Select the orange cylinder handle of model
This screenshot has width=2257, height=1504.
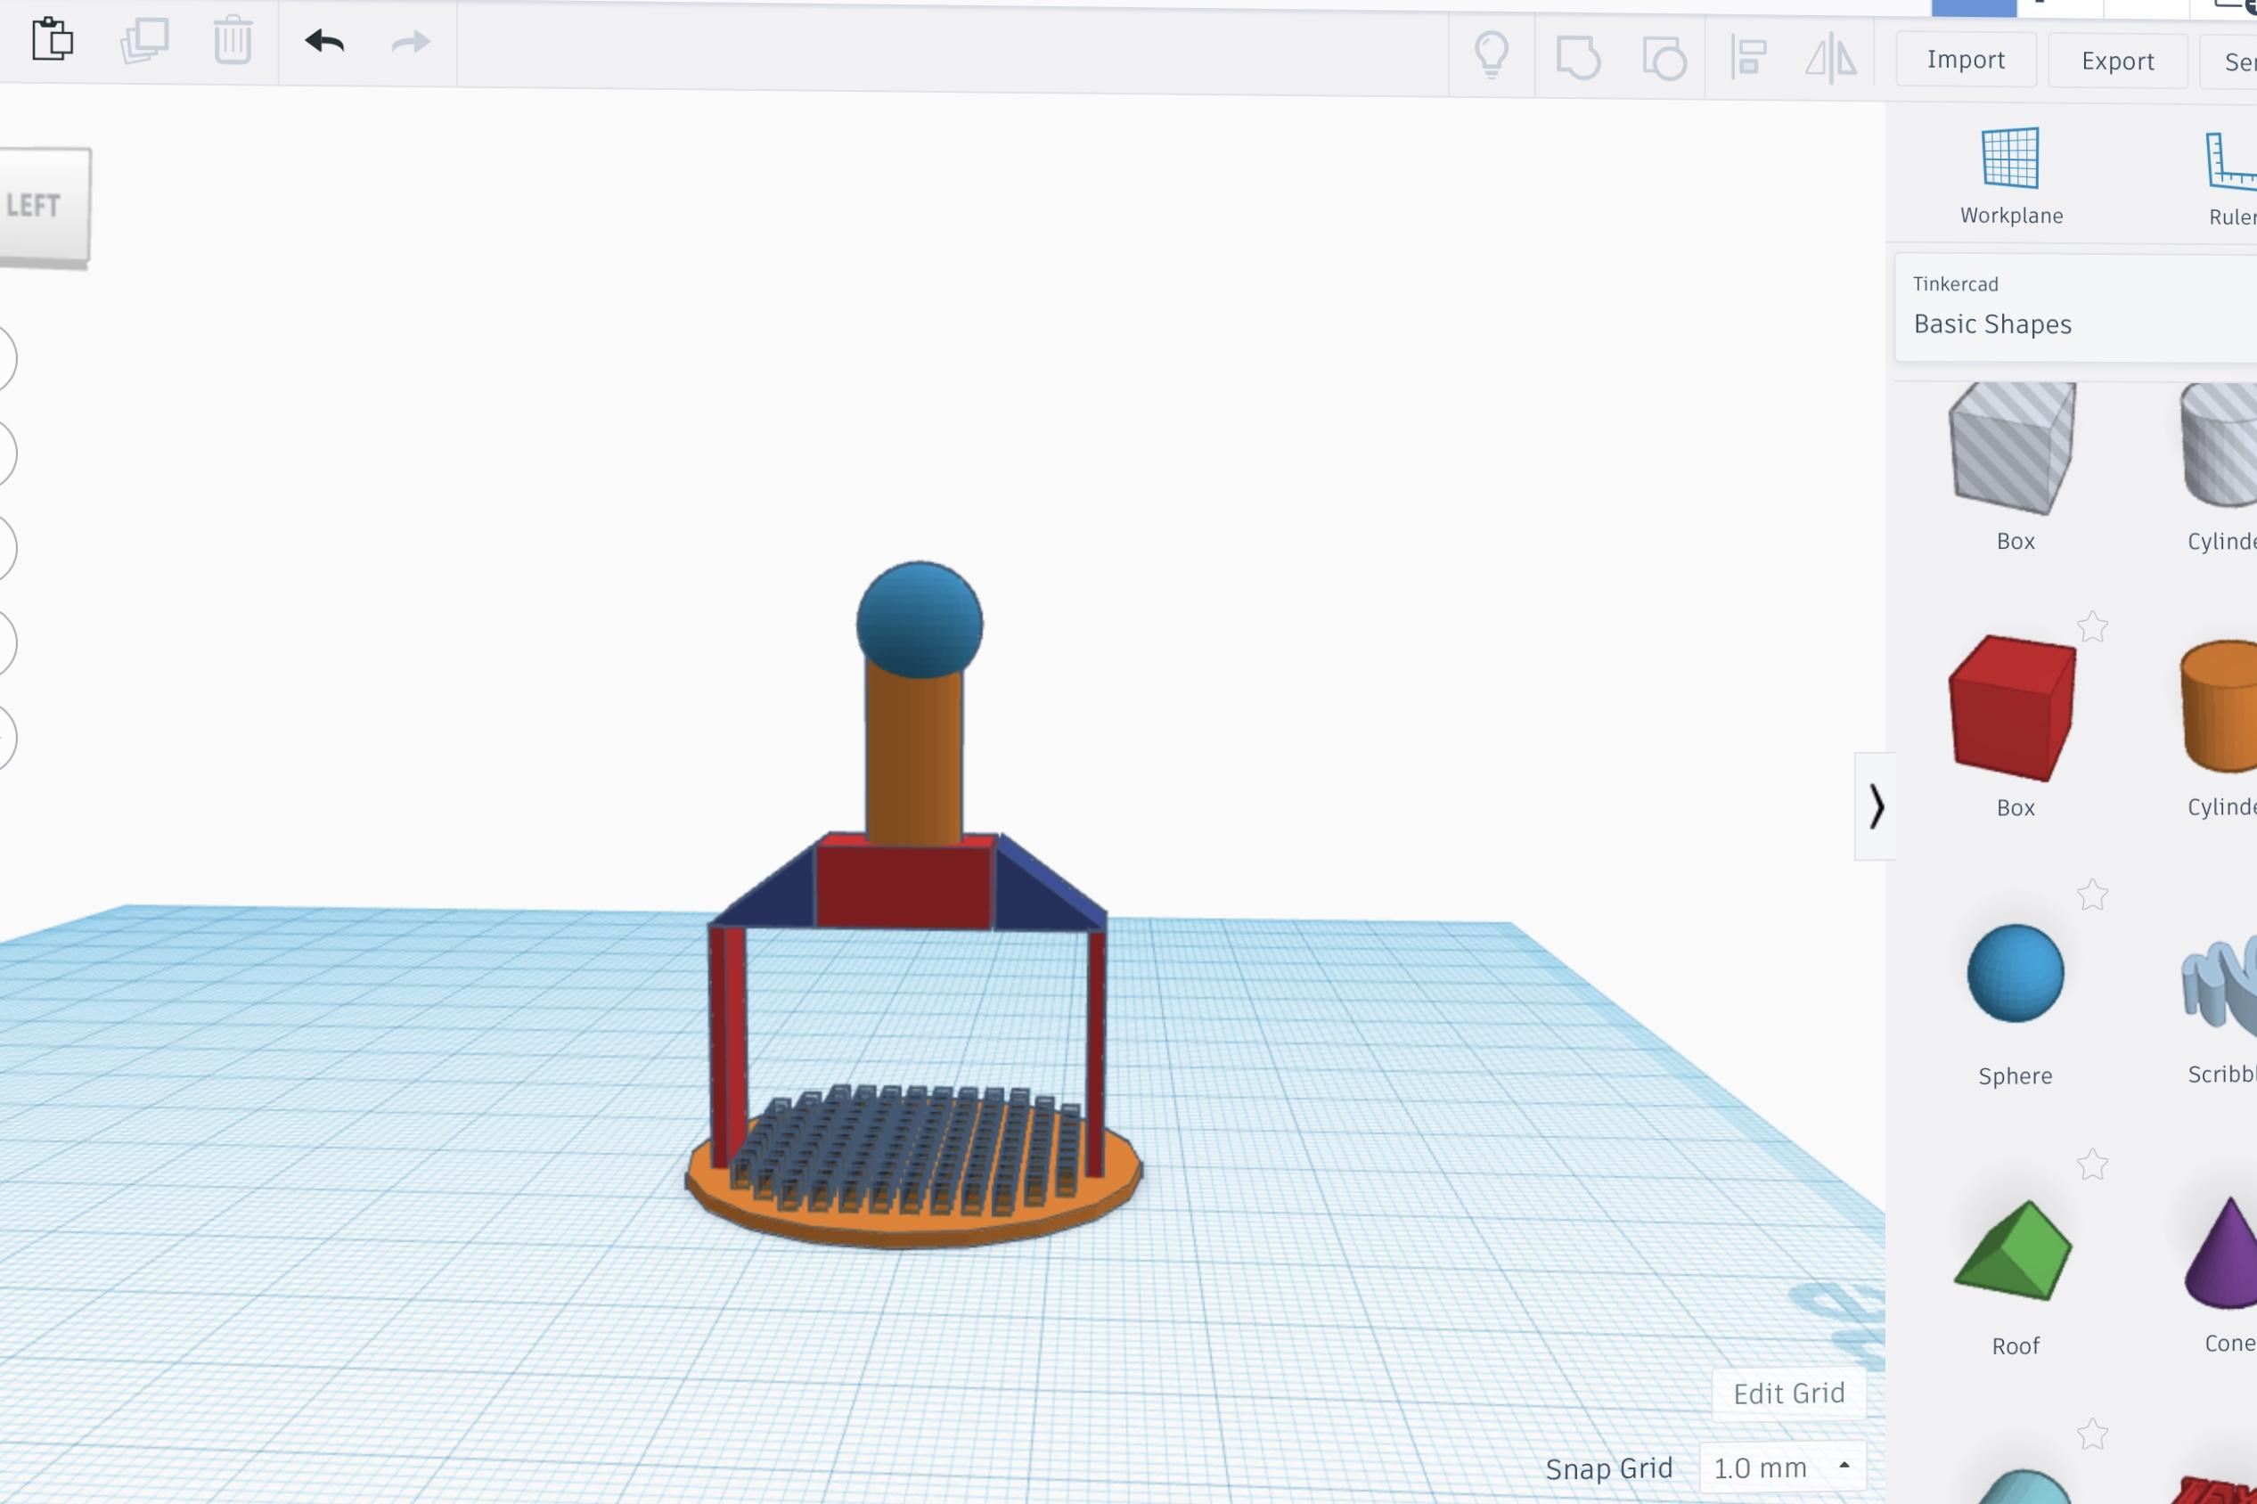(x=914, y=753)
